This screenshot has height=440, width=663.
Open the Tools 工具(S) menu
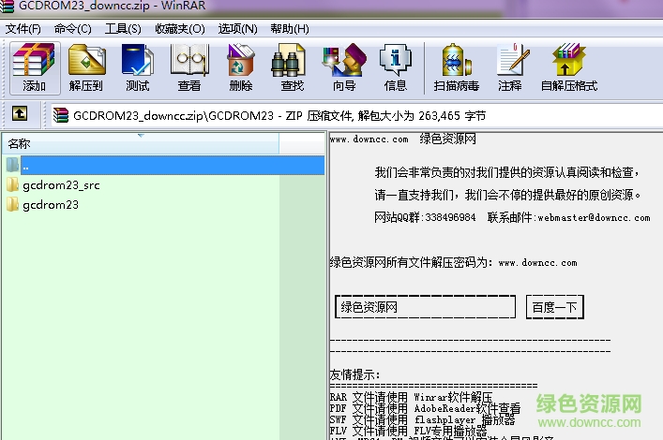pyautogui.click(x=123, y=29)
